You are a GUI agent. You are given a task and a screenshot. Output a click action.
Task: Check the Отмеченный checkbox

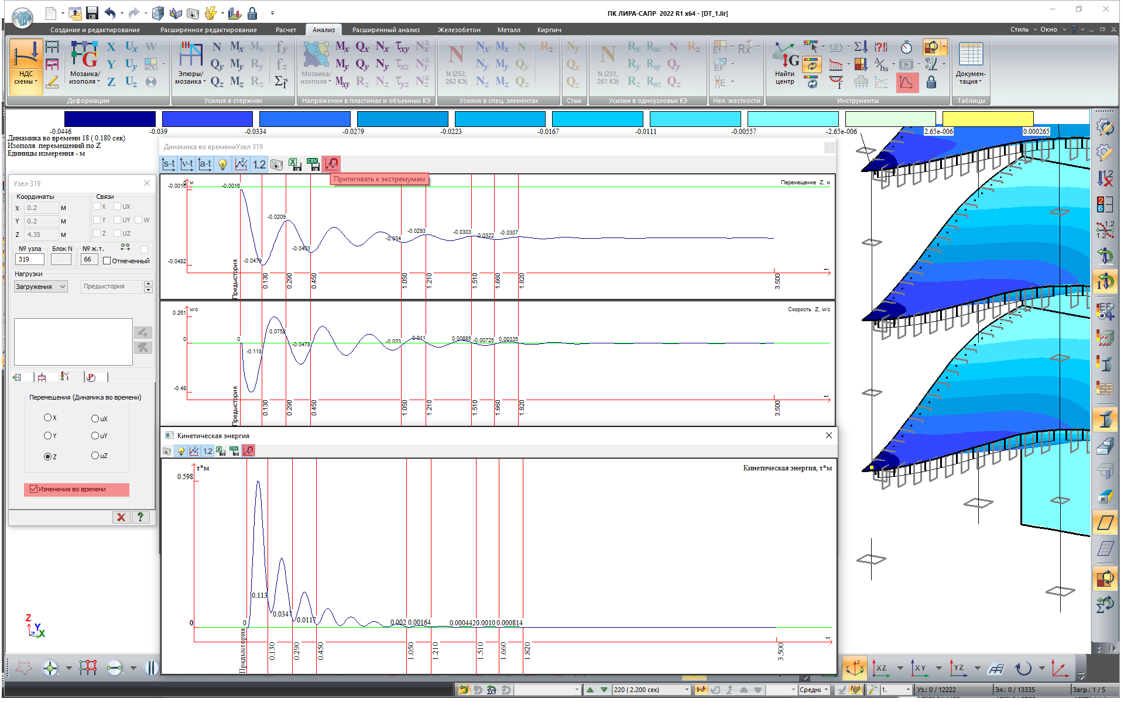(107, 261)
